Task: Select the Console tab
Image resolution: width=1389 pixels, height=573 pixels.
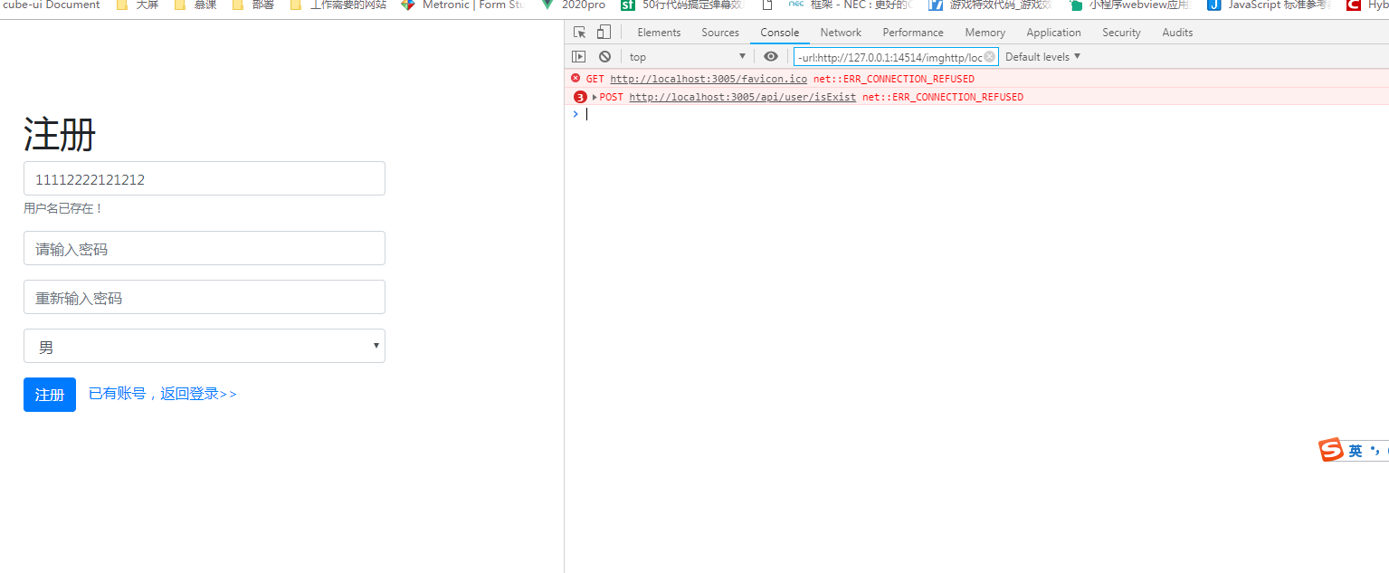Action: [780, 33]
